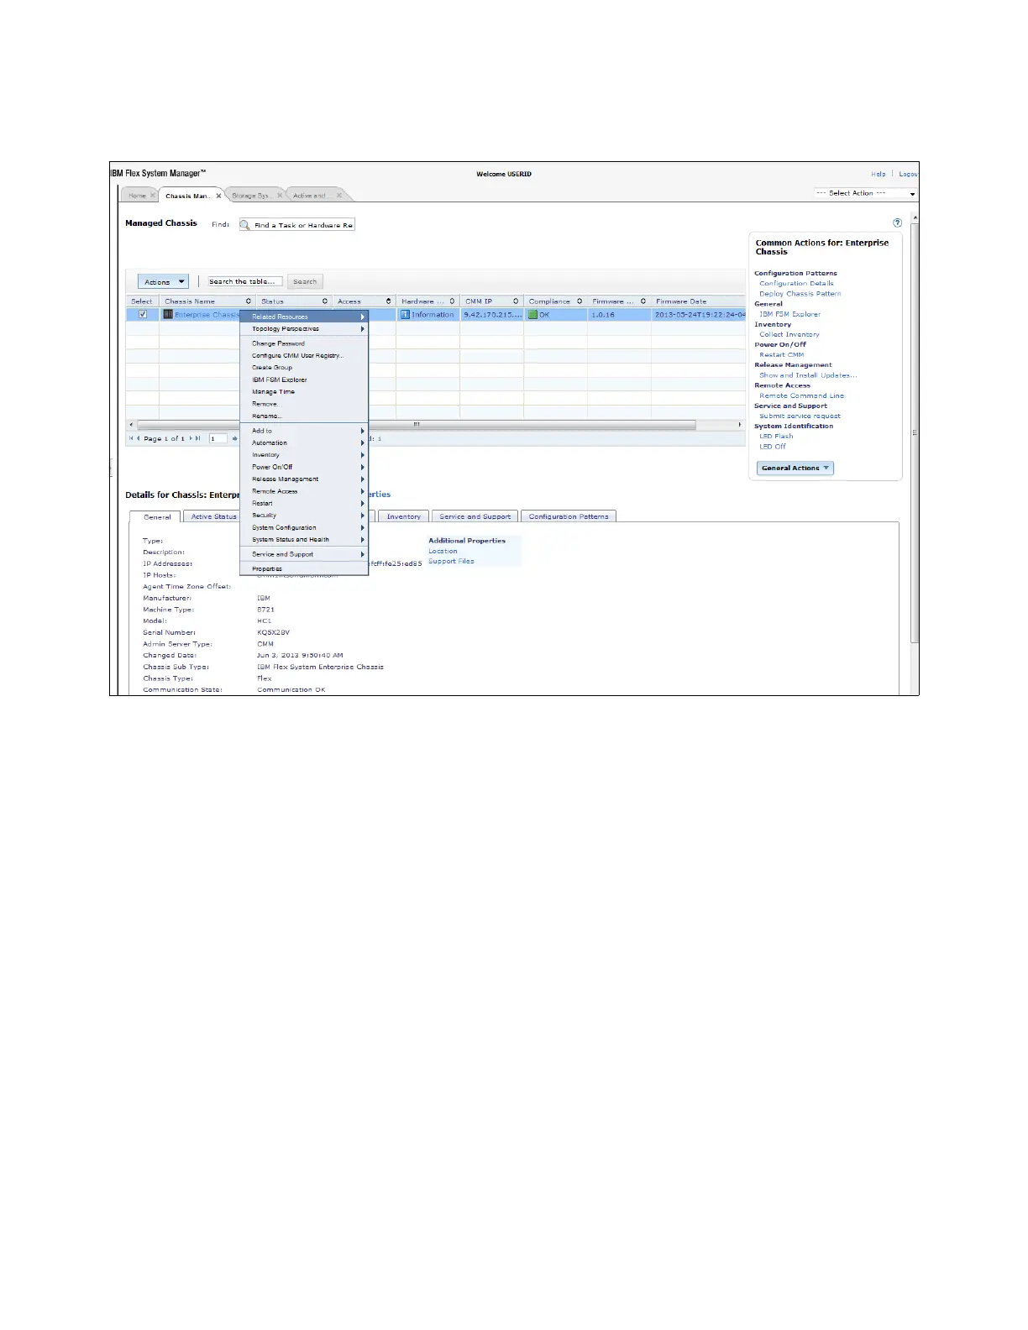Expand the System Configuration submenu
1028x1330 pixels.
(304, 528)
